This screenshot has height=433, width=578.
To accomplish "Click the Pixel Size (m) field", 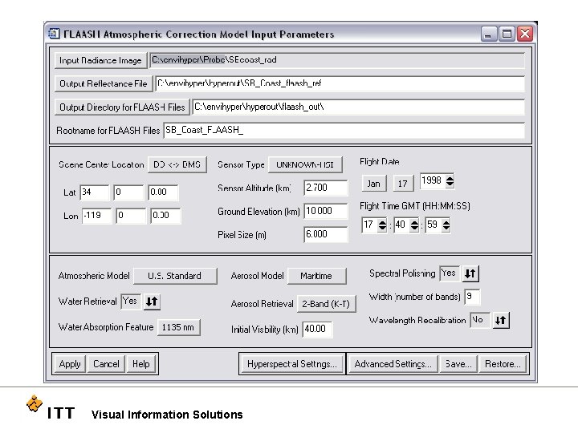I will tap(326, 234).
